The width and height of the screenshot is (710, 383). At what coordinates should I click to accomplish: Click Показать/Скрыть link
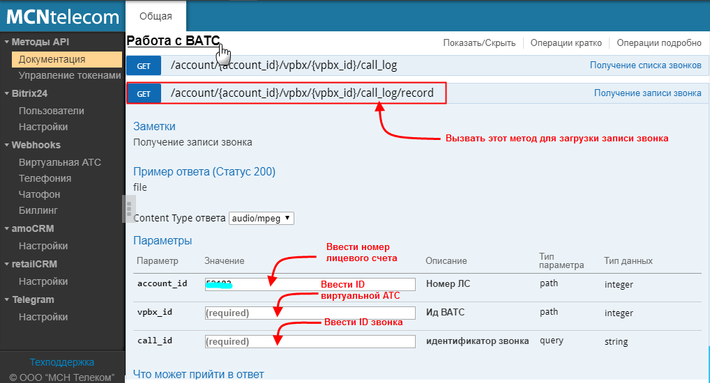click(479, 43)
